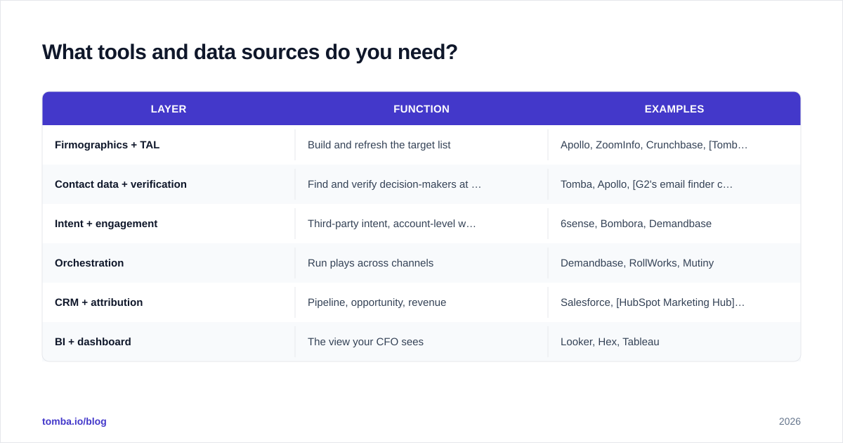Select 'Run plays across channels' cell
843x443 pixels.
(421, 263)
